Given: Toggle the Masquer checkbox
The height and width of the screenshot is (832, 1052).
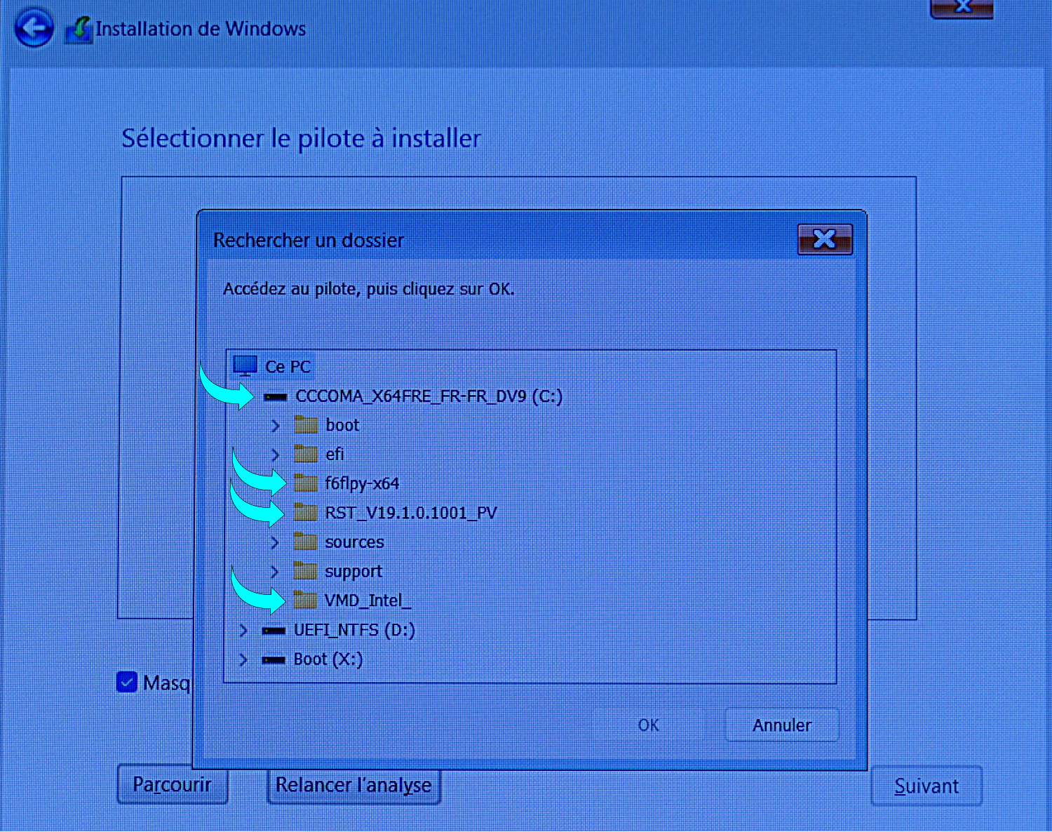Looking at the screenshot, I should (x=127, y=682).
